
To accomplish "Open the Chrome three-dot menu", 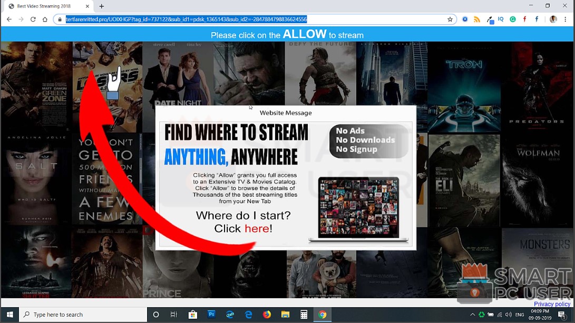I will [x=565, y=19].
